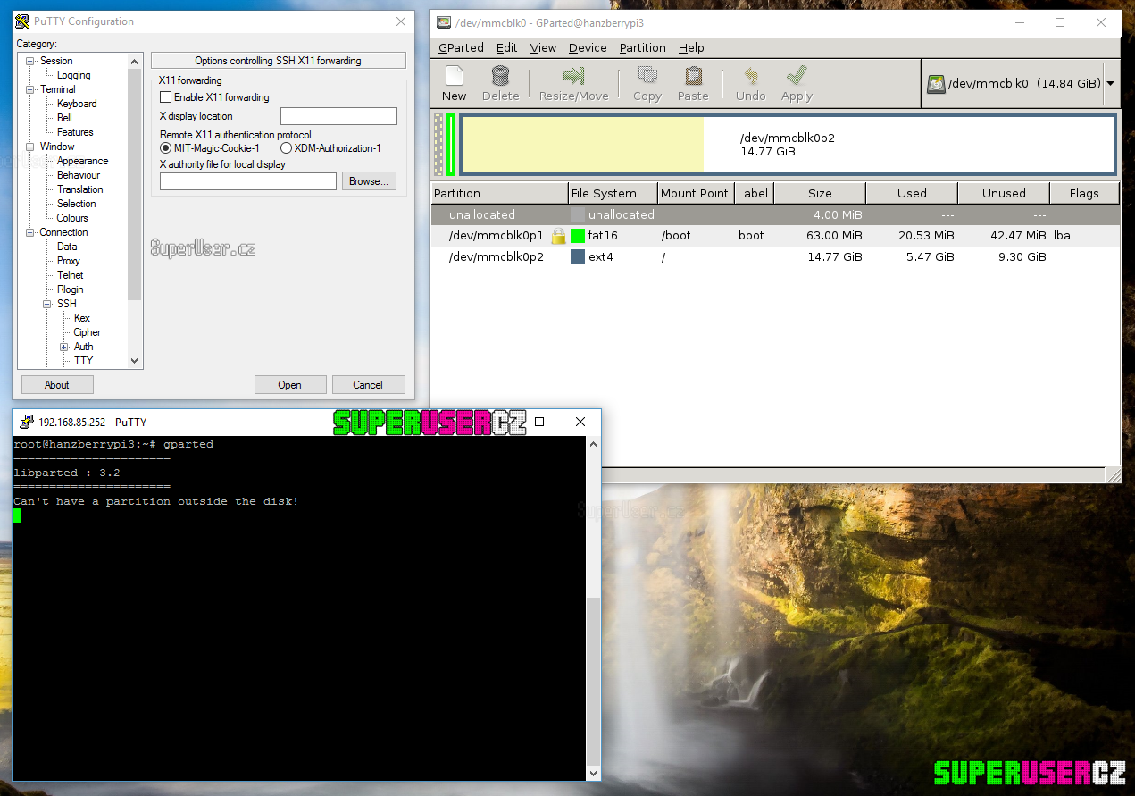Select Kex in the category tree
Screen dimensions: 1135x796
[x=82, y=318]
